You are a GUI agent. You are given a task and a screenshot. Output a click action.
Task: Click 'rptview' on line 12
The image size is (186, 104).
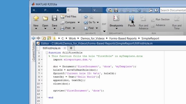(58, 91)
